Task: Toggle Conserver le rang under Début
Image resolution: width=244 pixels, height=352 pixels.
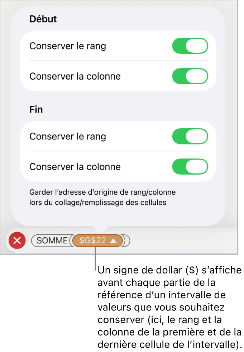Action: pos(190,46)
